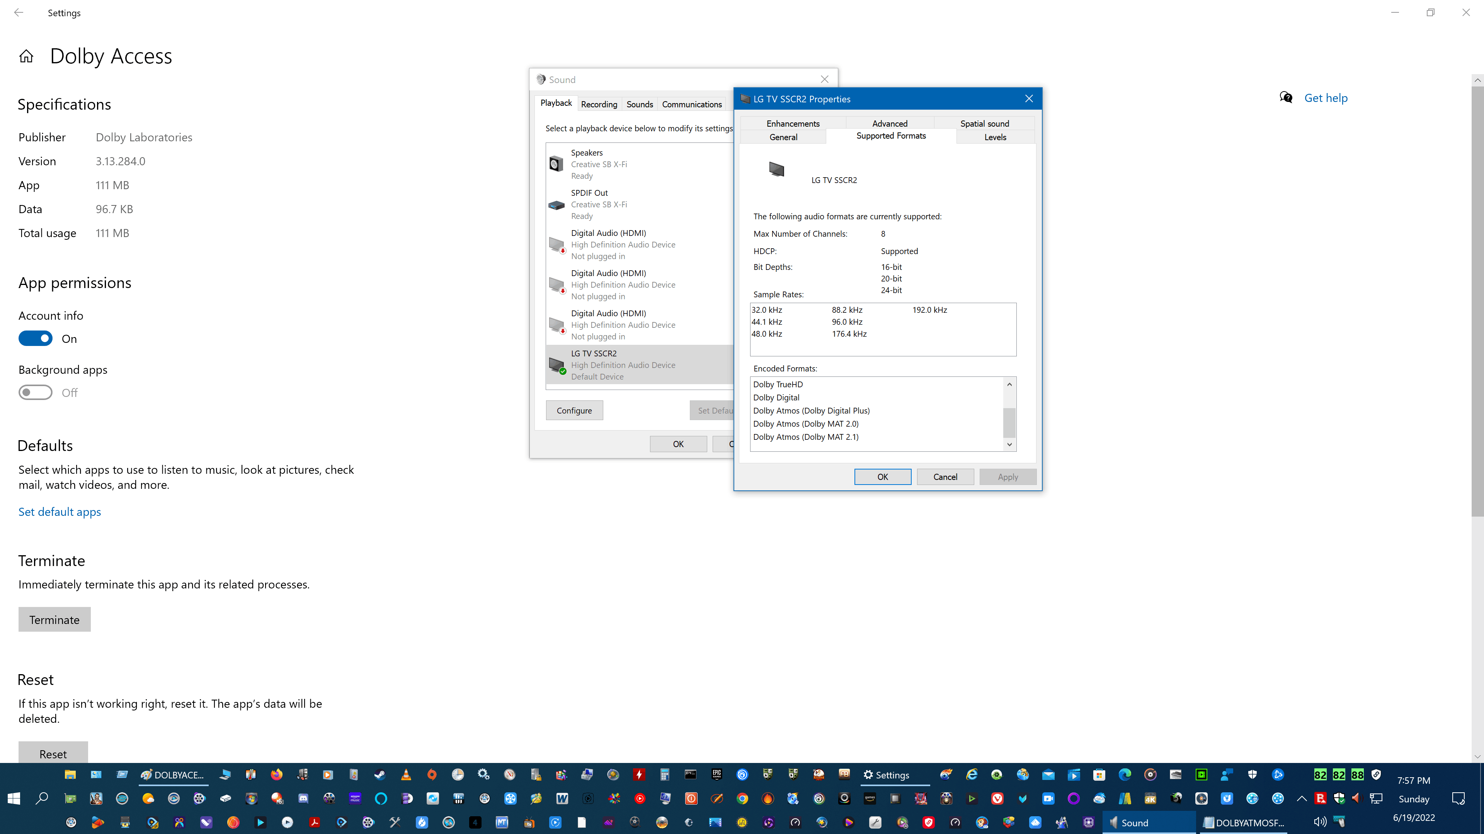Image resolution: width=1484 pixels, height=834 pixels.
Task: Open Firefox from the taskbar
Action: [x=277, y=775]
